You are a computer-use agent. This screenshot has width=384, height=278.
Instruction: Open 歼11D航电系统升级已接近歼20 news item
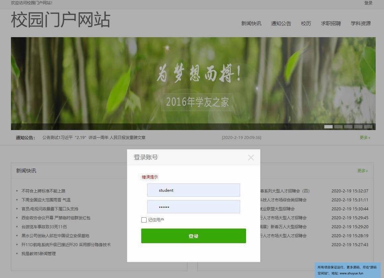66,245
